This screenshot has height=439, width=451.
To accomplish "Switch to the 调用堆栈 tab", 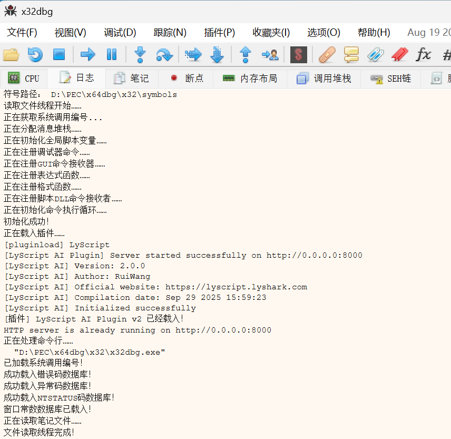I will click(x=323, y=78).
